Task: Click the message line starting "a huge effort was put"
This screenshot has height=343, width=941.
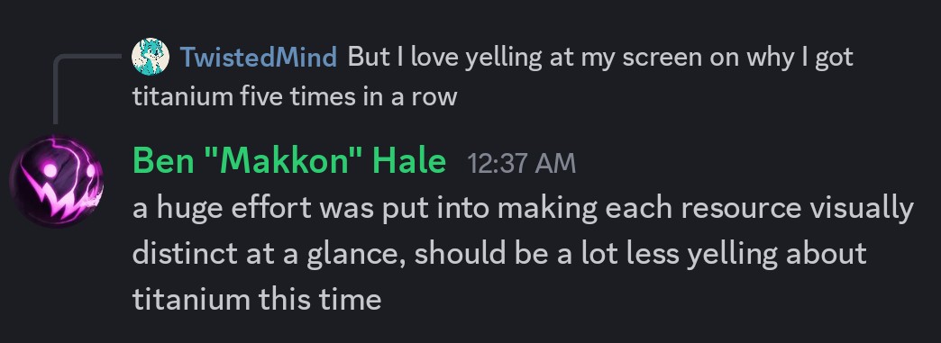Action: [x=523, y=209]
